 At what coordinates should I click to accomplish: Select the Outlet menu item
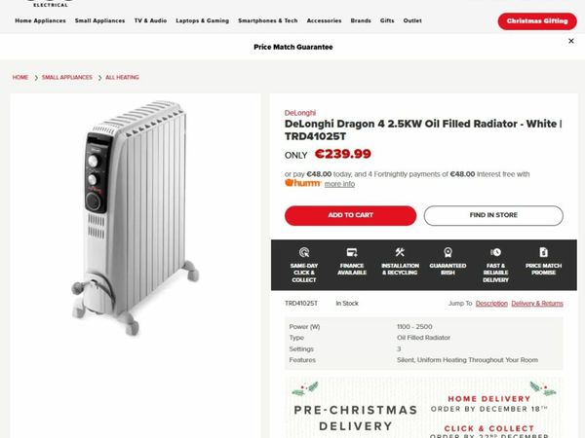point(412,20)
